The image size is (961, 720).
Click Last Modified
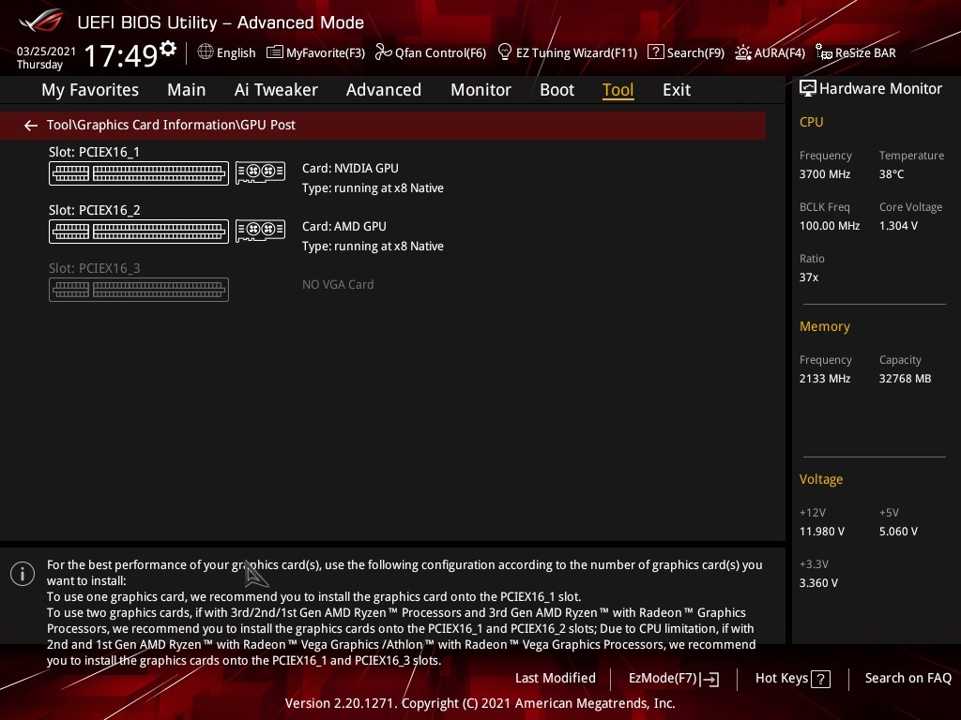point(556,679)
